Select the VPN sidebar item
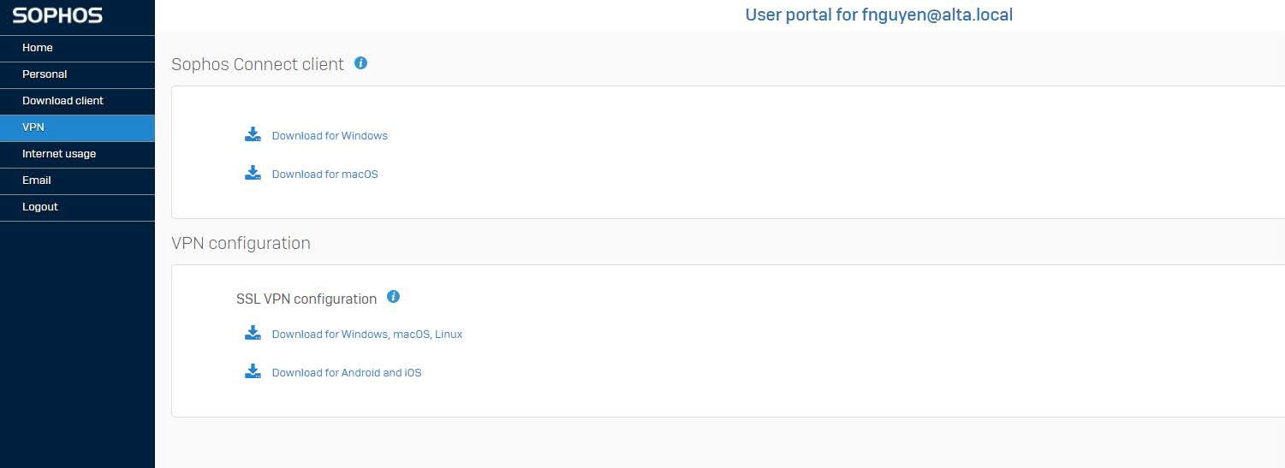The image size is (1285, 468). (77, 127)
